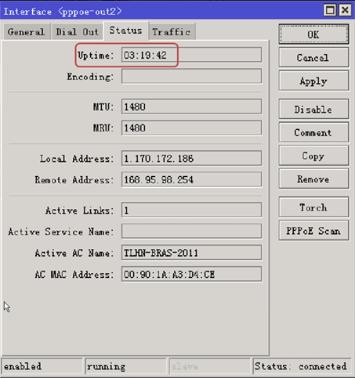The width and height of the screenshot is (355, 378).
Task: Click the 'AC MAC Address:' label
Action: pyautogui.click(x=74, y=275)
